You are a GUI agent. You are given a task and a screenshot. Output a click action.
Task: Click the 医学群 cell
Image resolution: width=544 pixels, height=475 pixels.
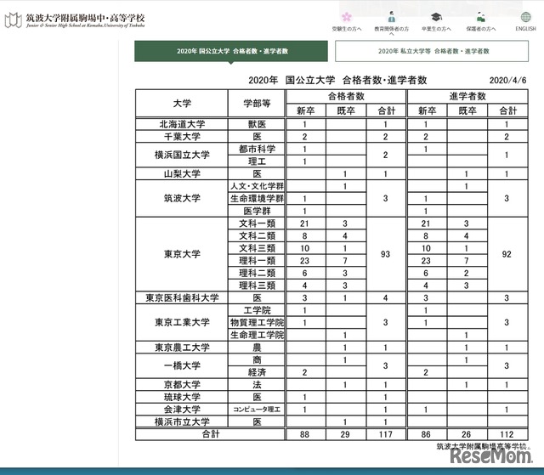257,211
